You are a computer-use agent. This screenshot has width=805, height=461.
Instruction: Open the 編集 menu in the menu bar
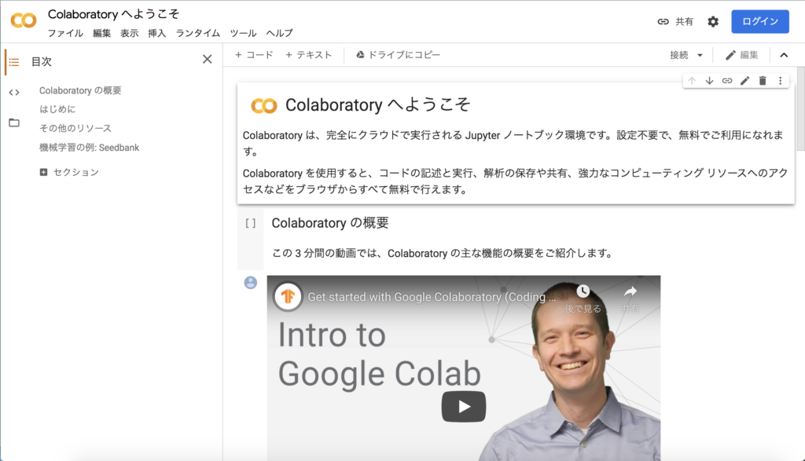point(101,33)
